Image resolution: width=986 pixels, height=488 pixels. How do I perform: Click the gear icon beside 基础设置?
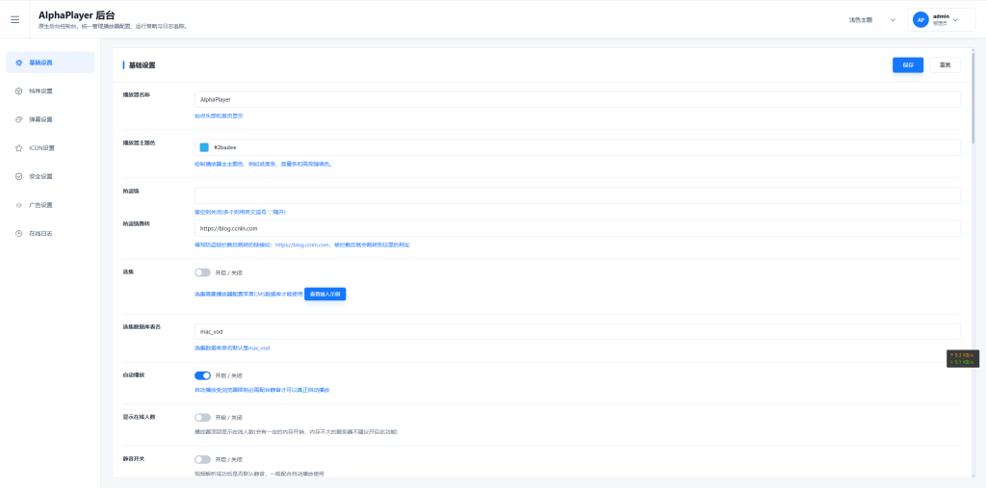(19, 63)
